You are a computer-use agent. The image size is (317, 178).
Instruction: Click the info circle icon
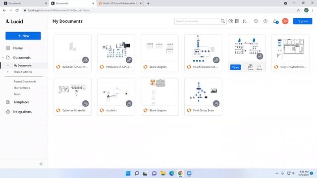pos(256,21)
